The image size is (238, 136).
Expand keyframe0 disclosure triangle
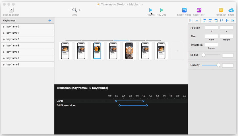click(x=4, y=27)
